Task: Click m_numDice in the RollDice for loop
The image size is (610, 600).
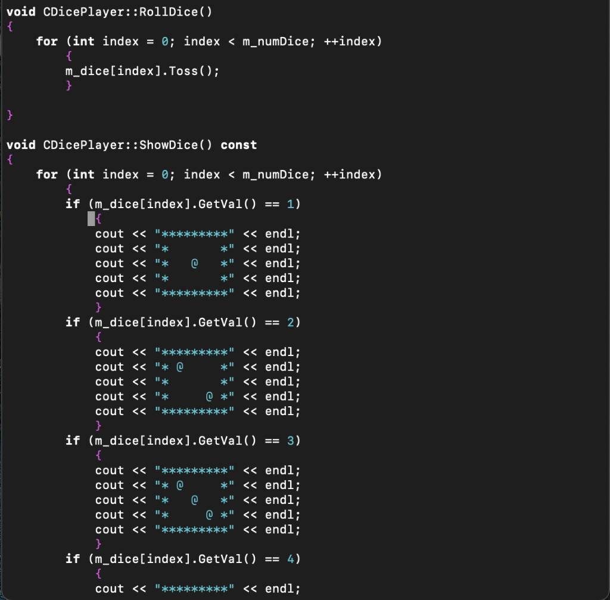Action: tap(275, 41)
